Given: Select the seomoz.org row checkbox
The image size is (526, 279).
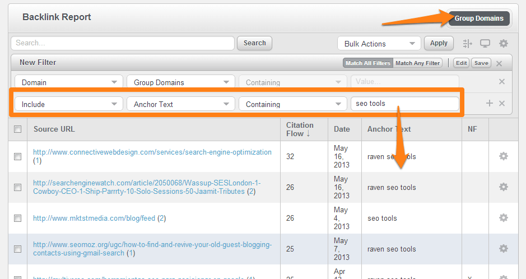Looking at the screenshot, I should (18, 249).
